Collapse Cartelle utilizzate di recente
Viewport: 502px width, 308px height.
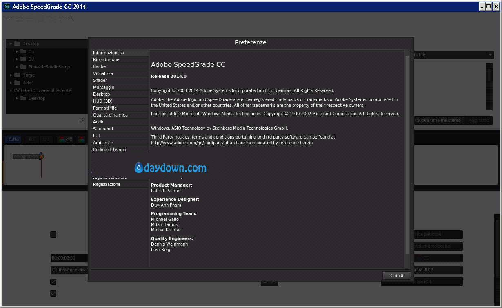click(x=10, y=90)
